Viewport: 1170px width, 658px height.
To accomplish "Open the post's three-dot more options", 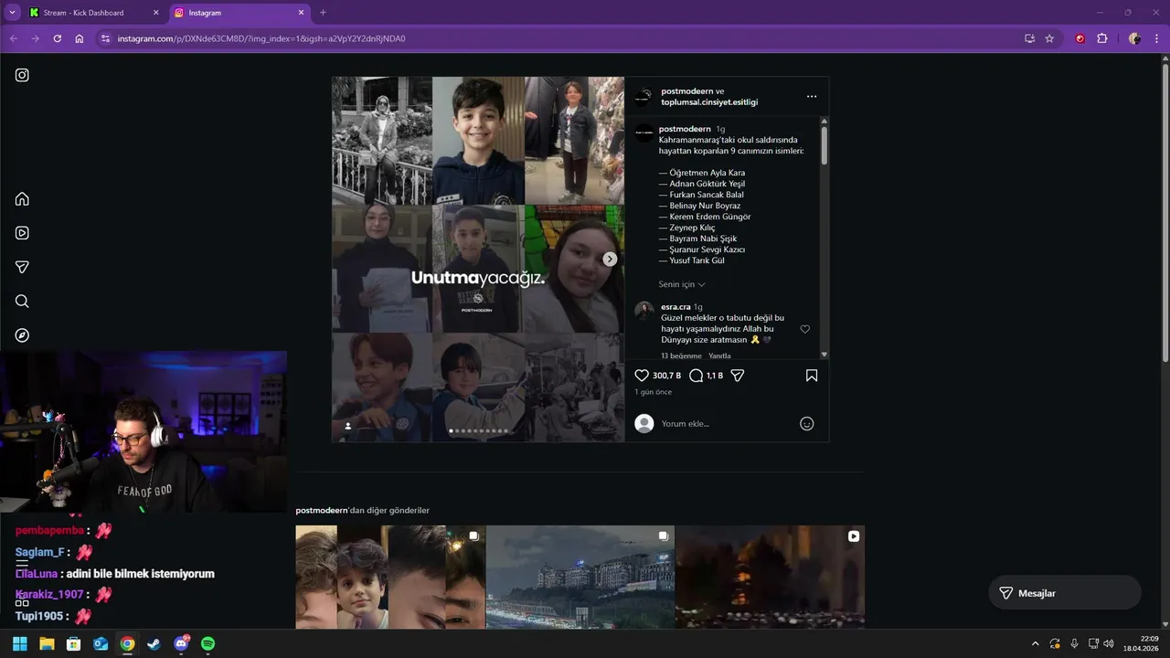I will tap(812, 96).
